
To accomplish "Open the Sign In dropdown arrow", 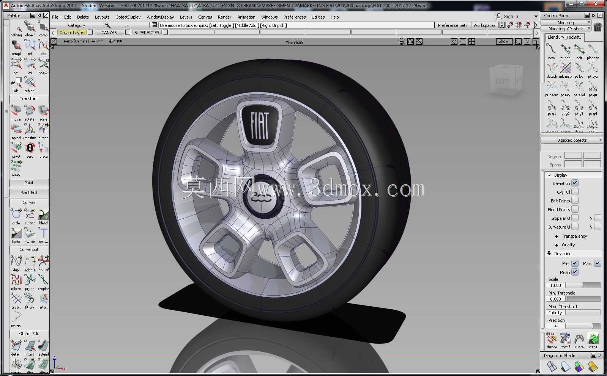I will [536, 16].
